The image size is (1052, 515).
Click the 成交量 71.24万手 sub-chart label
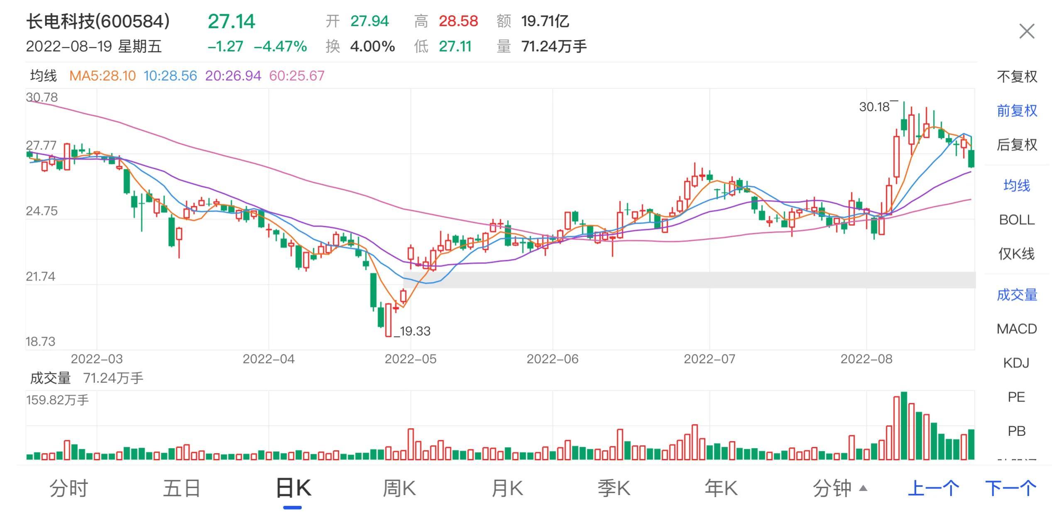click(x=86, y=378)
